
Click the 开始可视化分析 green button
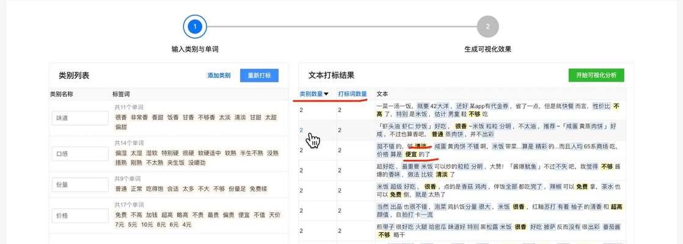(596, 75)
